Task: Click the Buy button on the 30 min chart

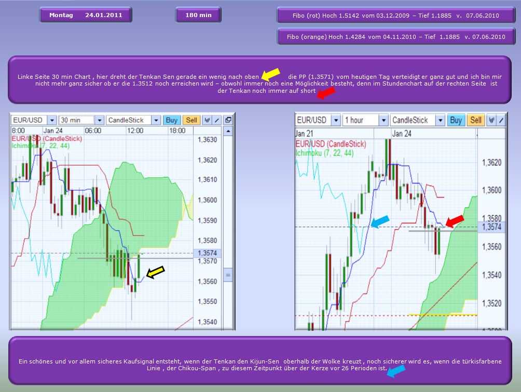Action: [x=171, y=119]
